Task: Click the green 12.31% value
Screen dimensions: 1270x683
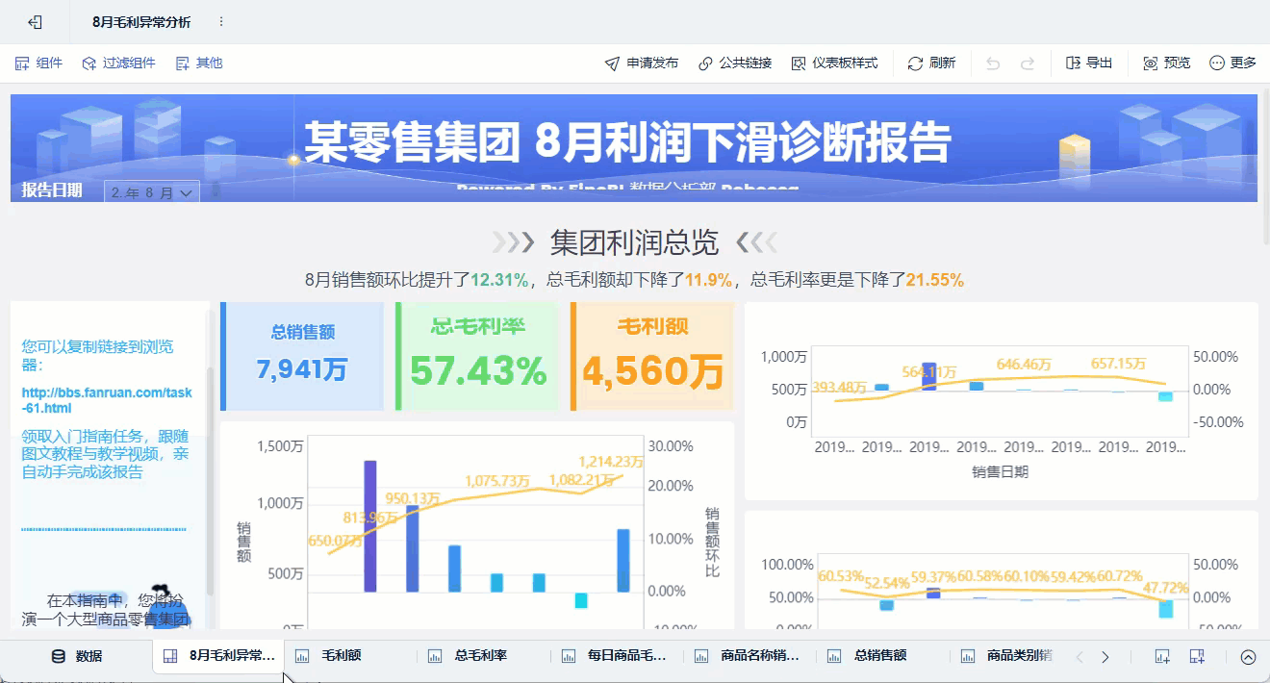Action: [499, 280]
